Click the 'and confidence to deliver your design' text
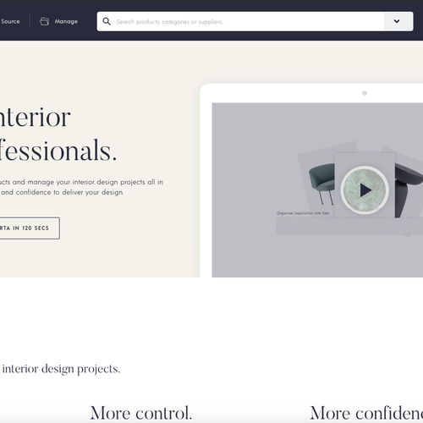The image size is (423, 423). tap(62, 192)
